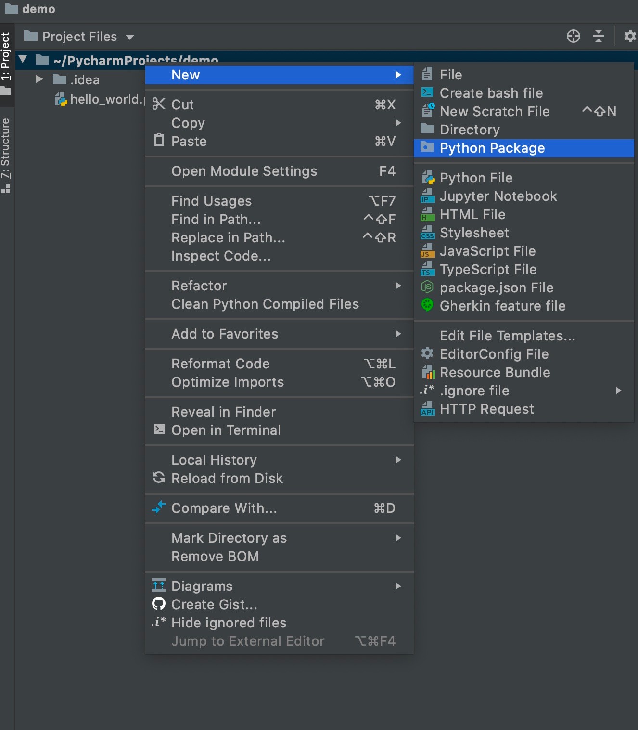This screenshot has height=730, width=638.
Task: Click the Create bash file icon
Action: [427, 92]
